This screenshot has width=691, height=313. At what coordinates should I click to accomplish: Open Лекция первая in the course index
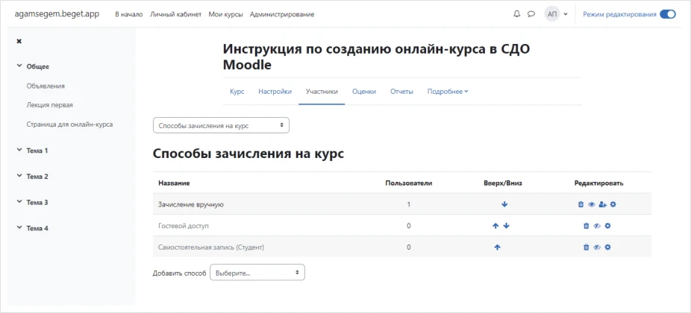click(50, 105)
